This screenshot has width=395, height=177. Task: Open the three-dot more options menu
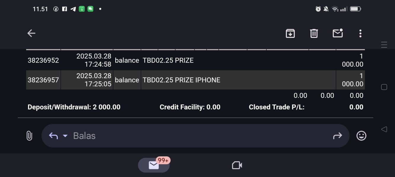(360, 33)
